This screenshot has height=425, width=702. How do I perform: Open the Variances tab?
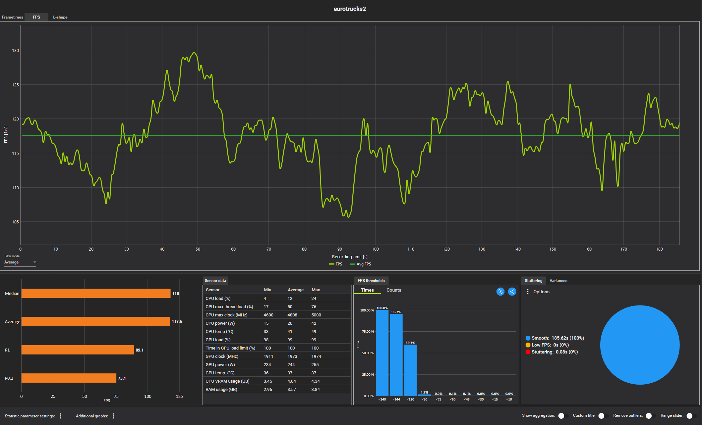pos(558,281)
